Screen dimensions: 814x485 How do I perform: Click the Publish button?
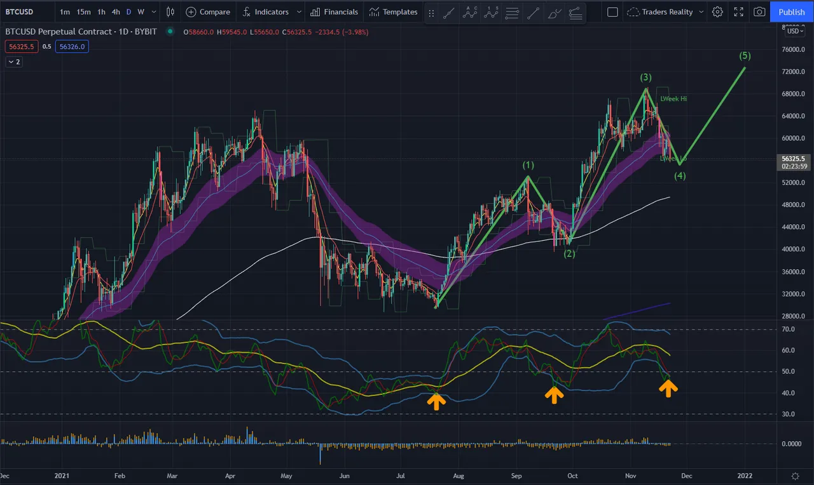(x=792, y=11)
